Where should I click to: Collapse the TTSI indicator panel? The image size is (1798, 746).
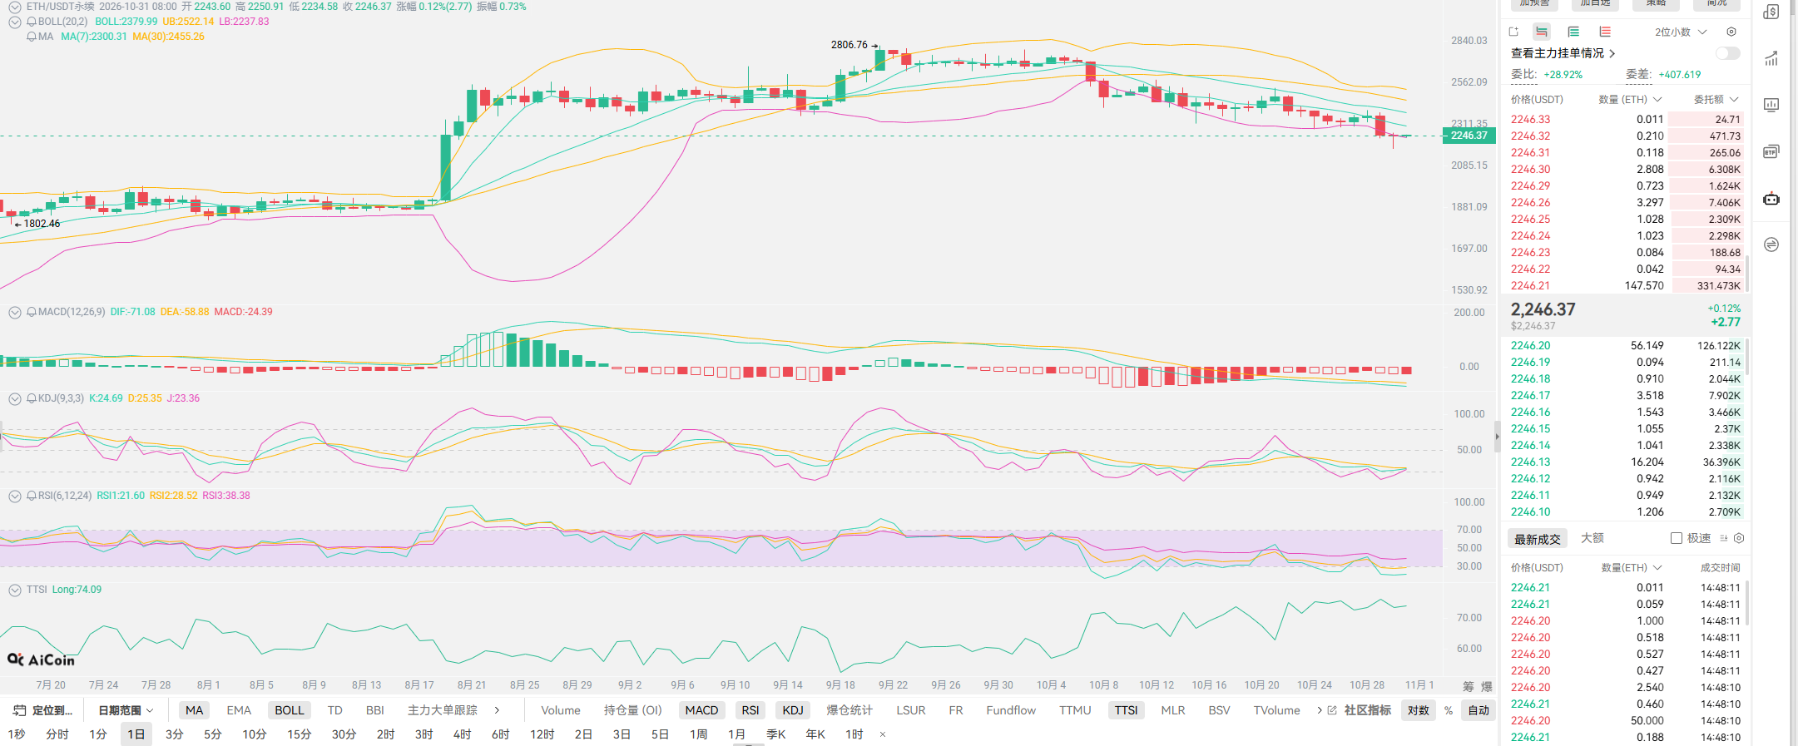click(15, 590)
